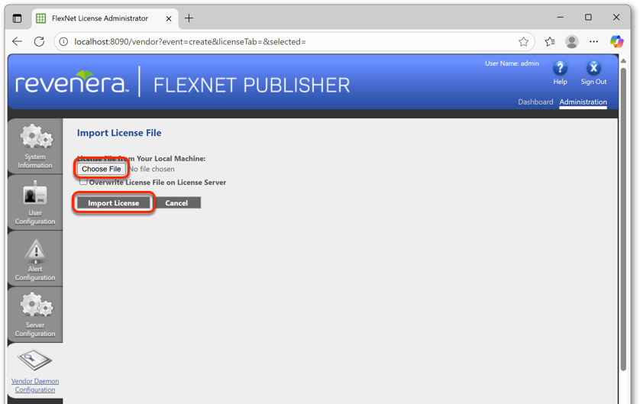Open browser profile avatar
The width and height of the screenshot is (640, 404).
click(x=572, y=42)
